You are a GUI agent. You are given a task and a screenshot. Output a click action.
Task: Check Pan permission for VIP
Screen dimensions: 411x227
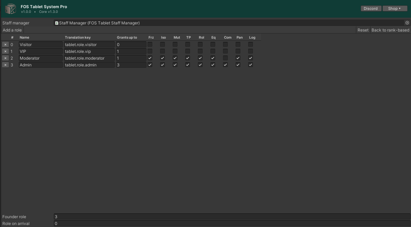coord(238,51)
